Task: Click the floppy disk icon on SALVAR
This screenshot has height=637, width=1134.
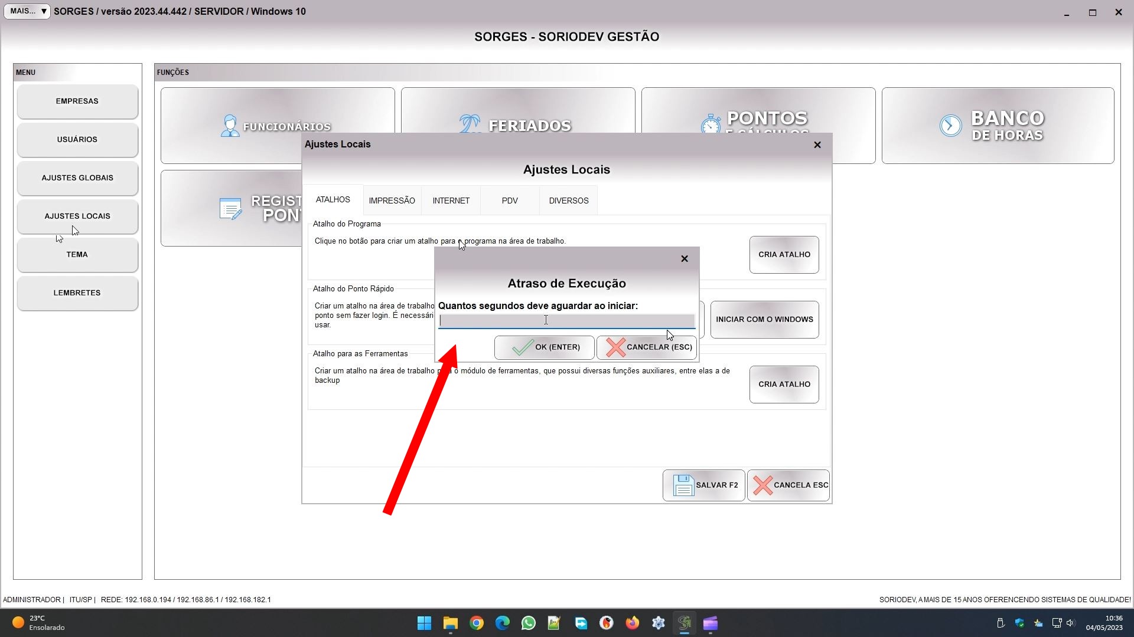Action: click(x=683, y=485)
